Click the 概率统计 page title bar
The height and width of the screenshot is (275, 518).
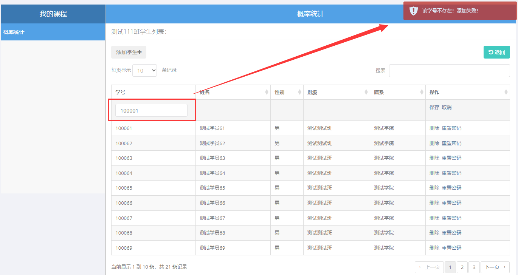click(311, 14)
